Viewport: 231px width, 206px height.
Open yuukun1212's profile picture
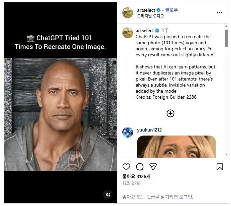coord(128,132)
